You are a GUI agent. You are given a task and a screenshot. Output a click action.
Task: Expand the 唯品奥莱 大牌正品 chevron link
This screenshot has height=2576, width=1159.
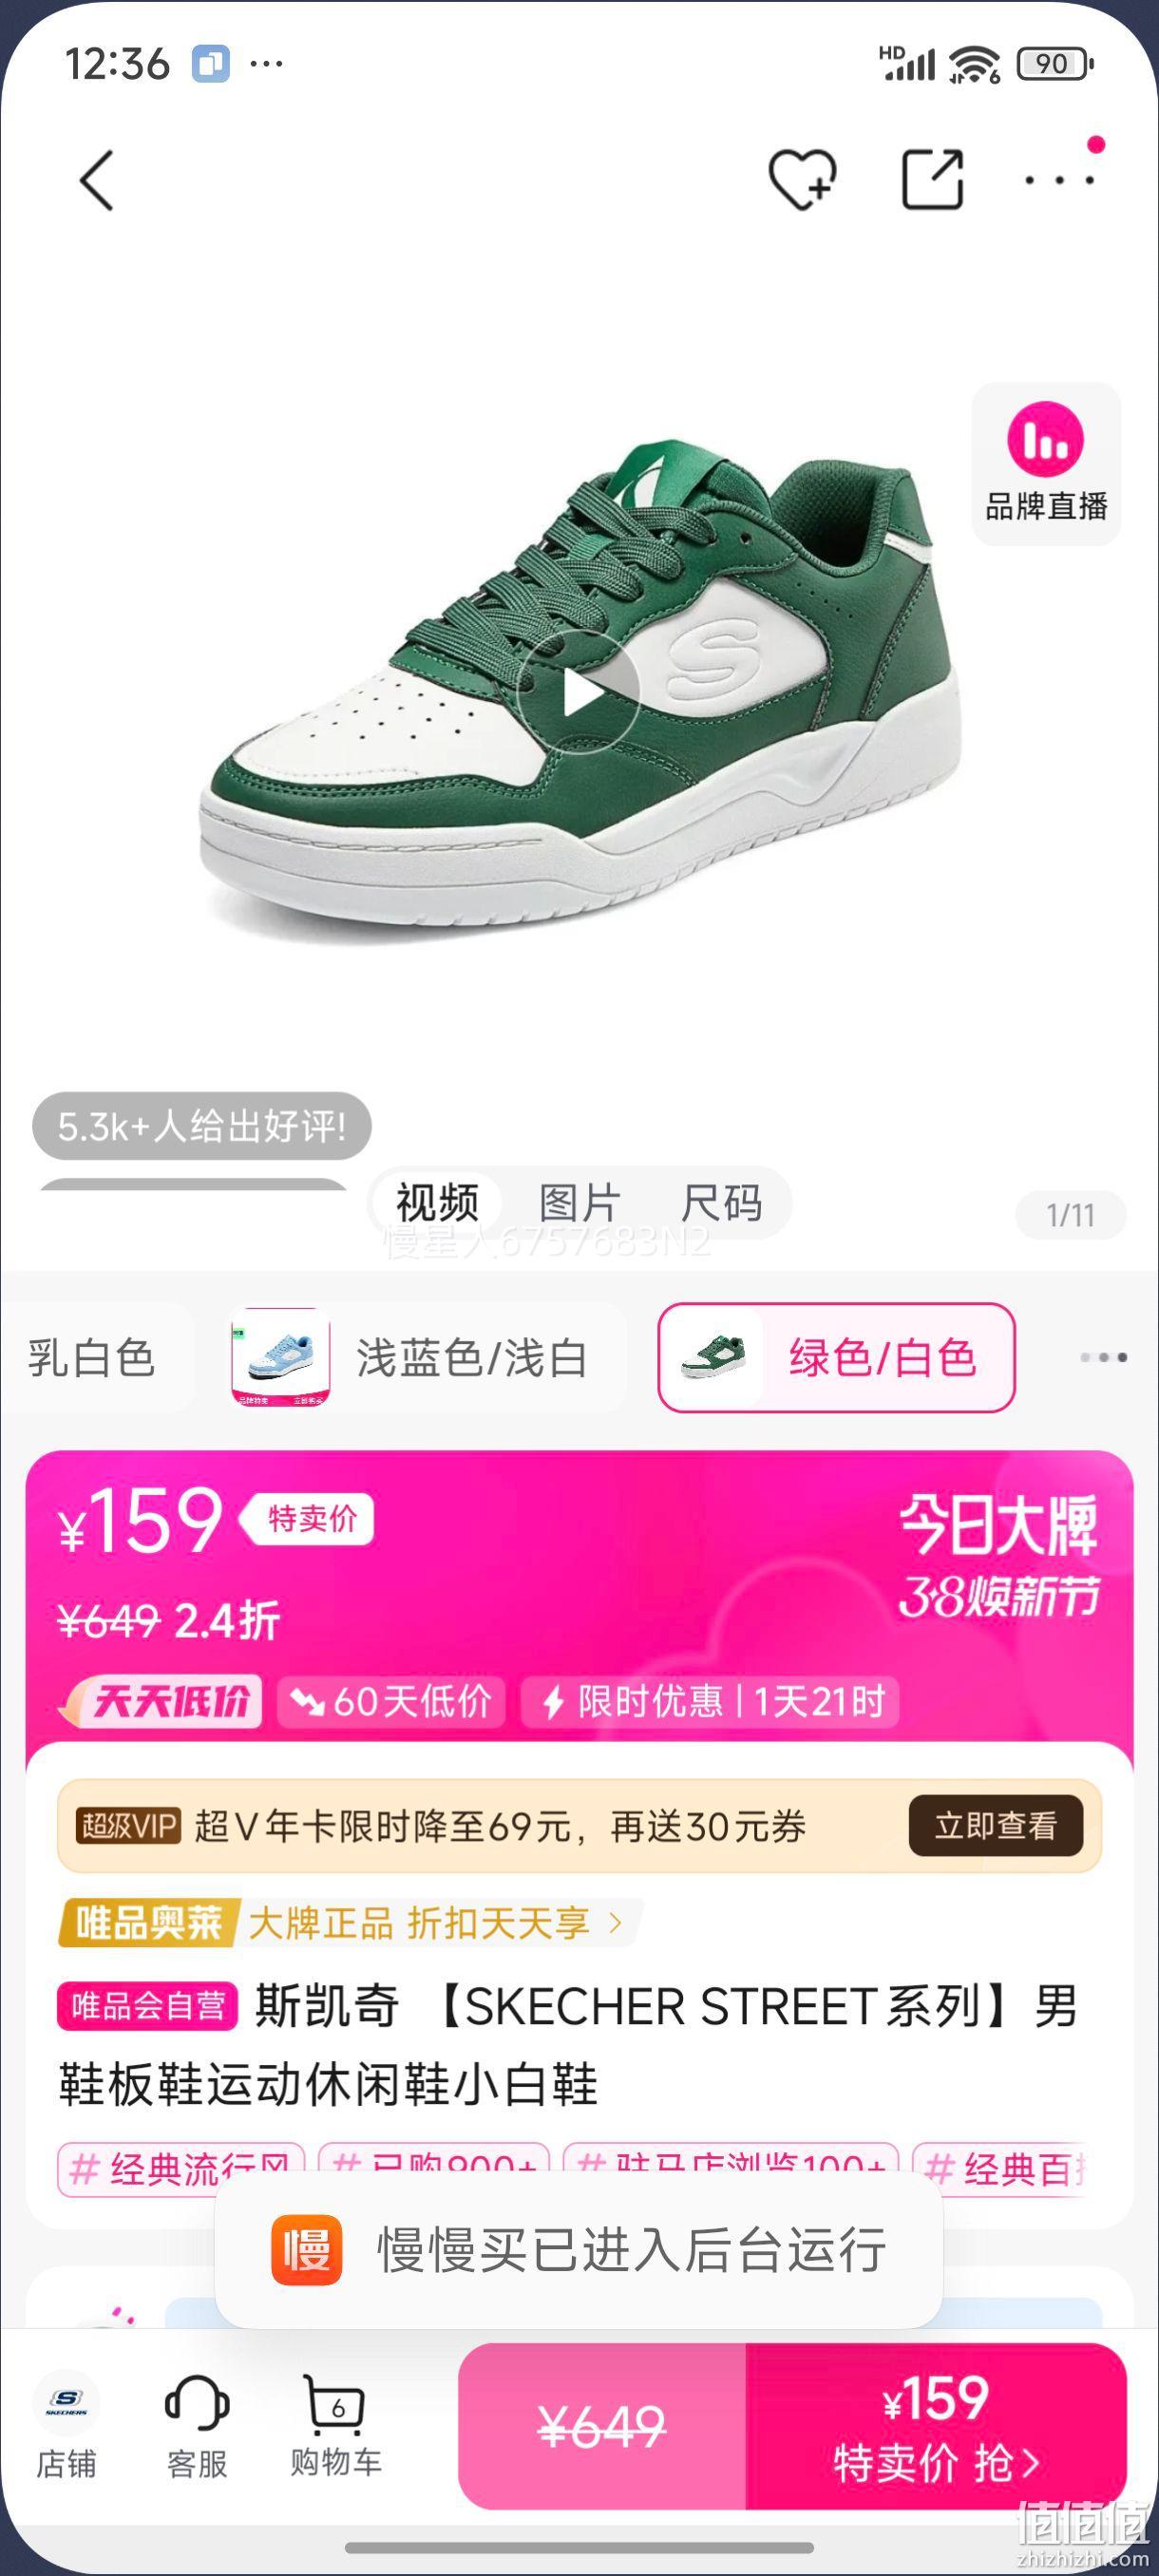[616, 1922]
